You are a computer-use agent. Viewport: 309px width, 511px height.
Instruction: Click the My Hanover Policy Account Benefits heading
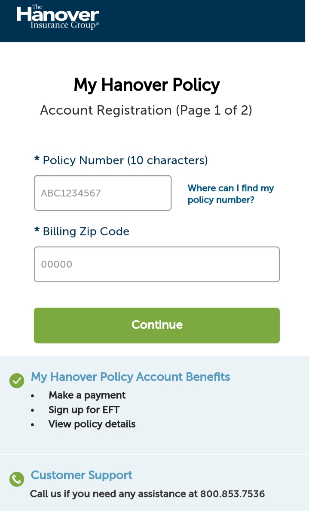pos(130,377)
